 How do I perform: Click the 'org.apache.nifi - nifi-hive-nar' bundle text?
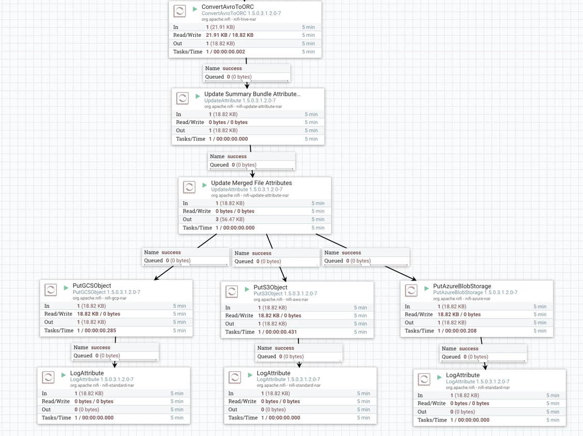[229, 19]
